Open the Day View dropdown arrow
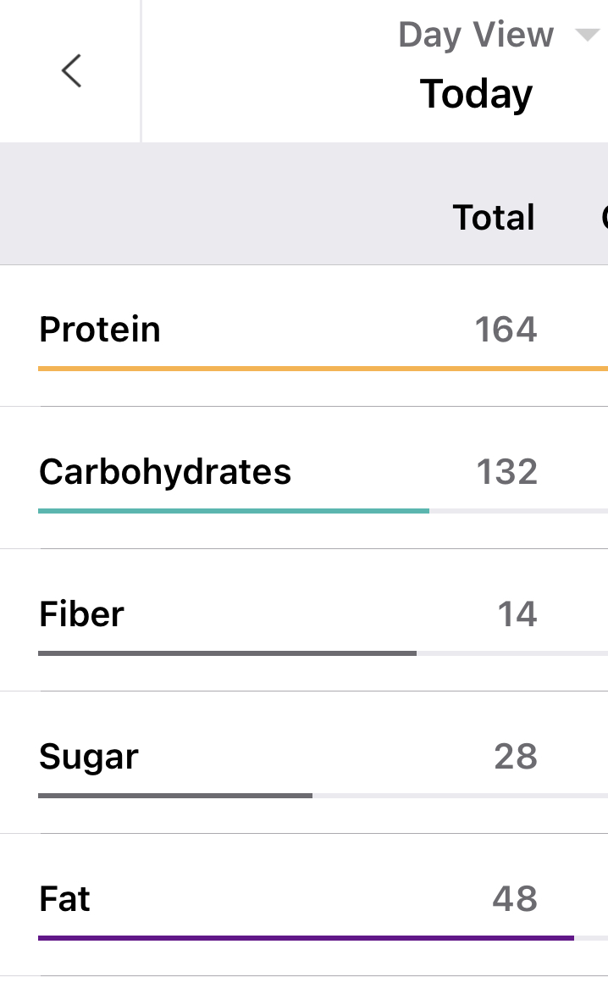Image resolution: width=608 pixels, height=983 pixels. [587, 35]
